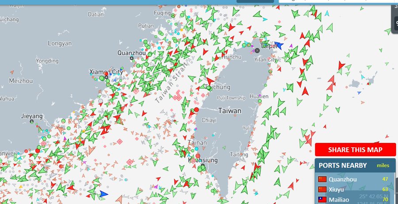Click the large red ship east of Yilan
This screenshot has height=204, width=398.
(341, 66)
